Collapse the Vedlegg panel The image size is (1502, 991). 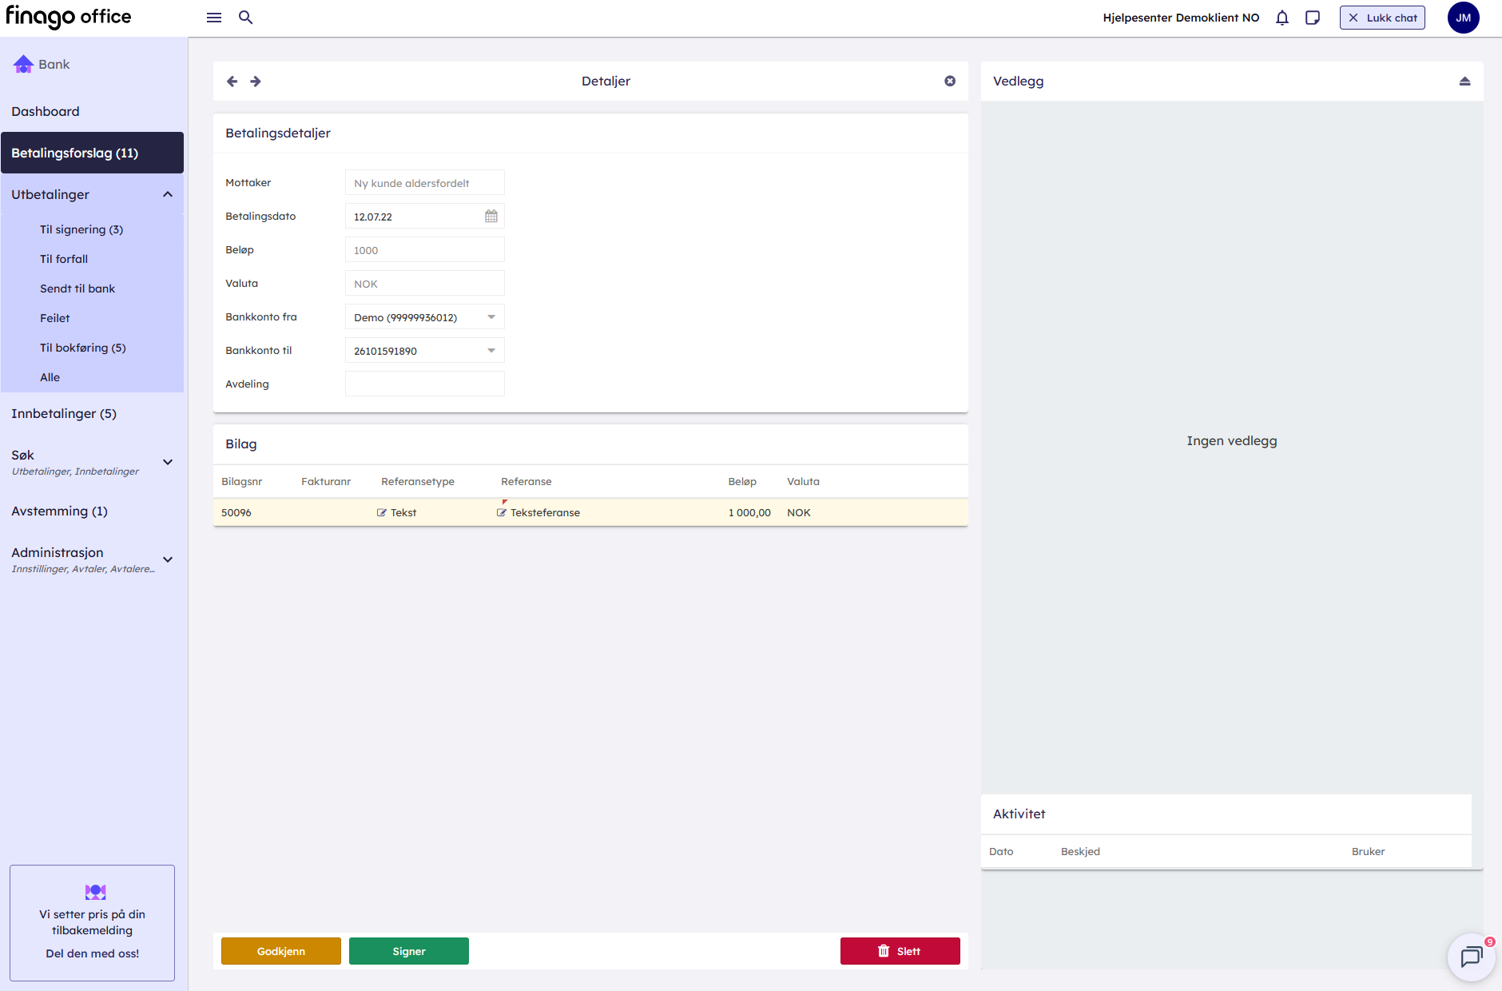point(1464,82)
